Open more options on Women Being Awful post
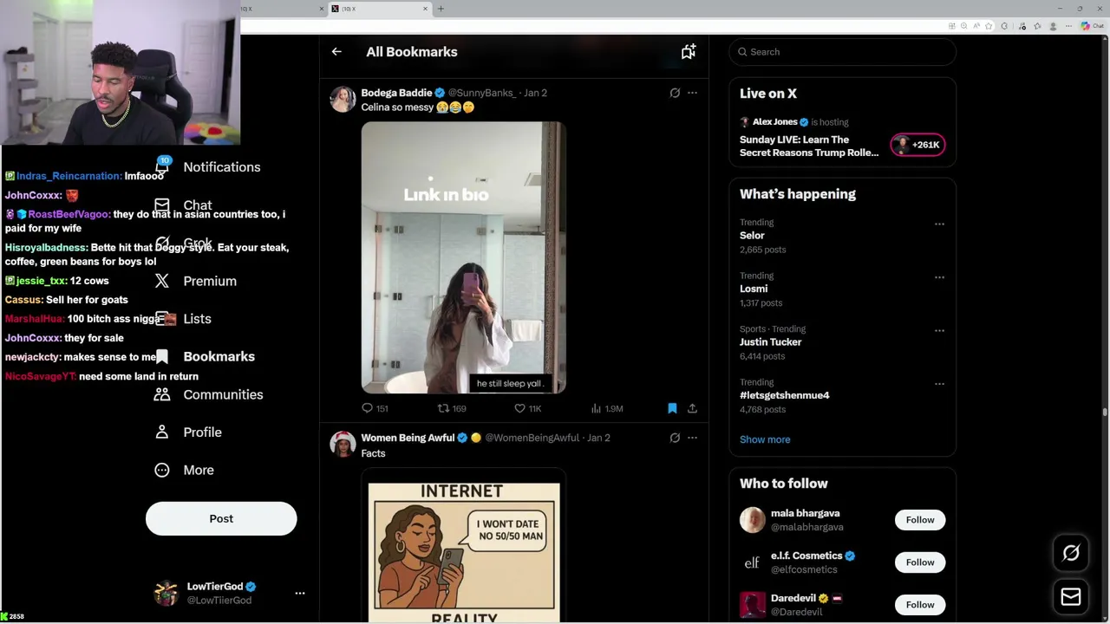The image size is (1110, 624). [692, 438]
